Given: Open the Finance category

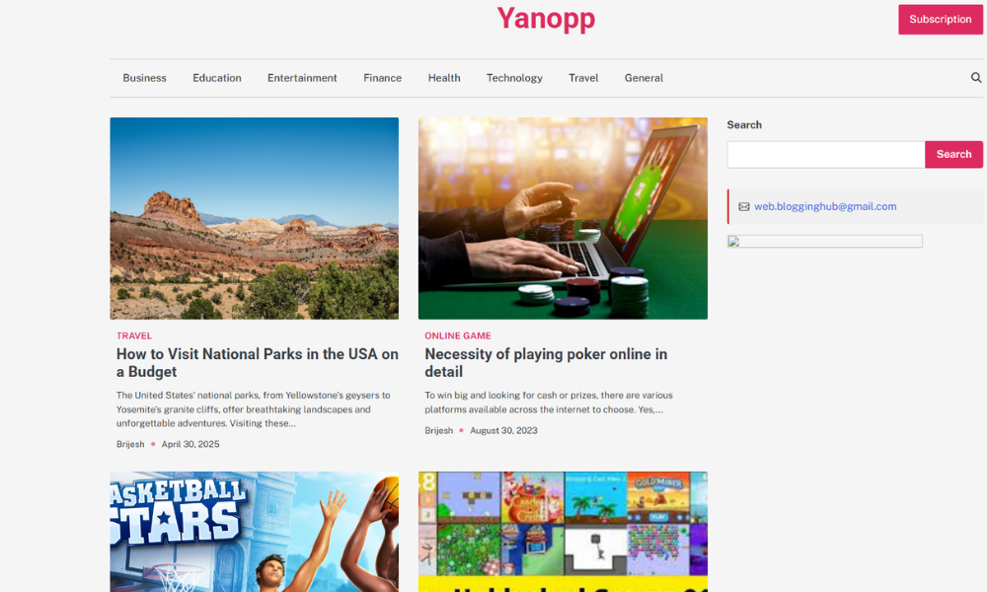Looking at the screenshot, I should (382, 78).
